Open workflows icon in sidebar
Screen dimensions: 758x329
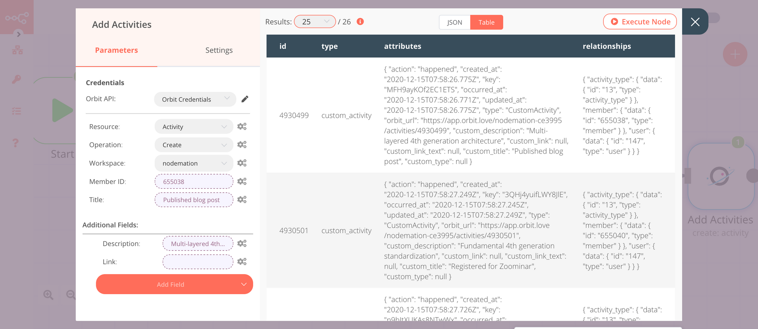tap(17, 50)
